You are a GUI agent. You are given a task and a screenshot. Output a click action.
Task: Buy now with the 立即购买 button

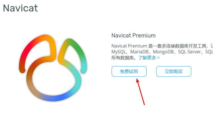(174, 71)
